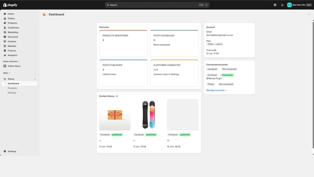The width and height of the screenshot is (314, 177).
Task: Open Storey Settings sub-item
Action: (12, 93)
